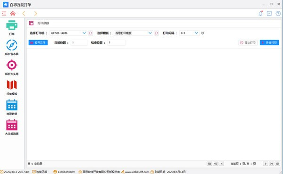Go to previous page pager button

click(222, 164)
